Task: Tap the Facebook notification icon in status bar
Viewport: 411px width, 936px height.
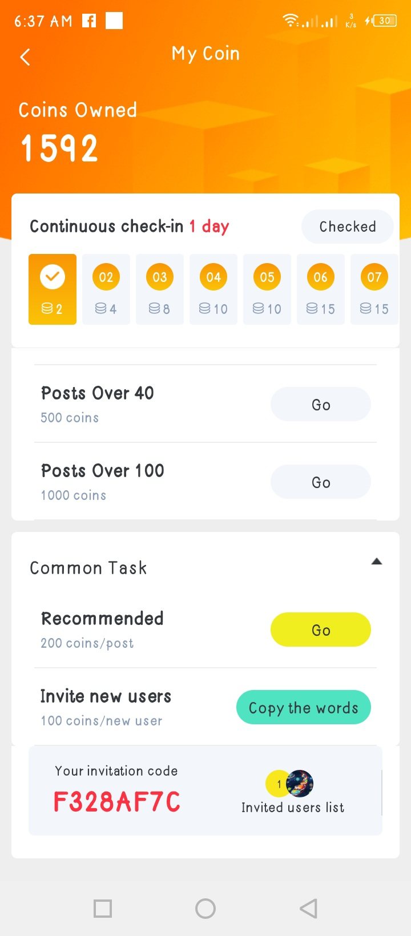Action: (x=89, y=21)
